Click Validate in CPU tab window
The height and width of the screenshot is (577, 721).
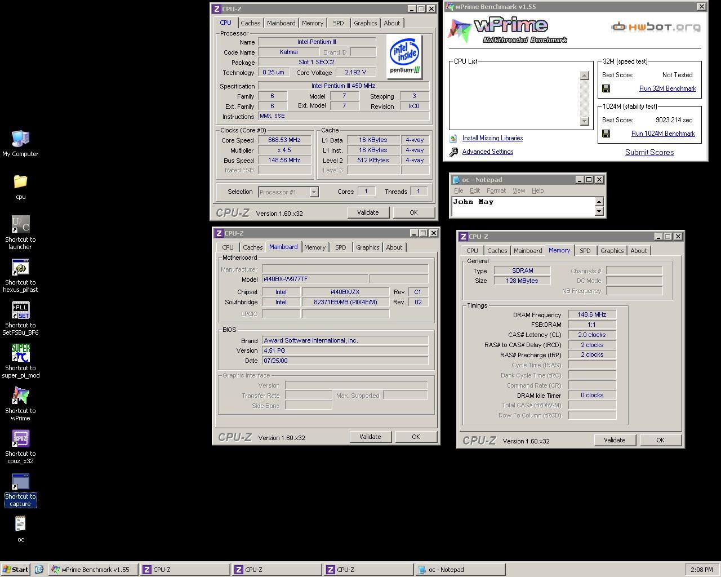pyautogui.click(x=368, y=212)
